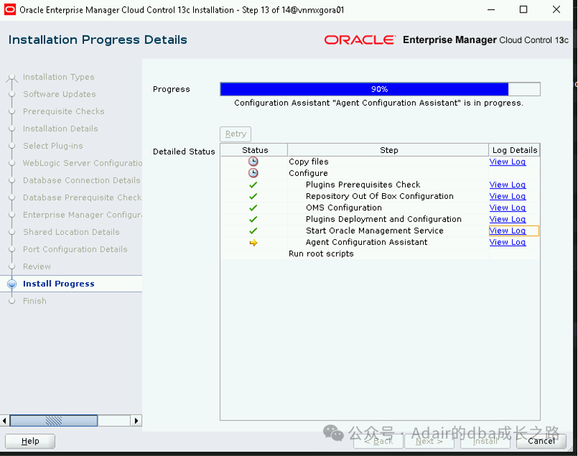Click the Install Progress step bullet icon
This screenshot has width=578, height=456.
click(x=12, y=284)
